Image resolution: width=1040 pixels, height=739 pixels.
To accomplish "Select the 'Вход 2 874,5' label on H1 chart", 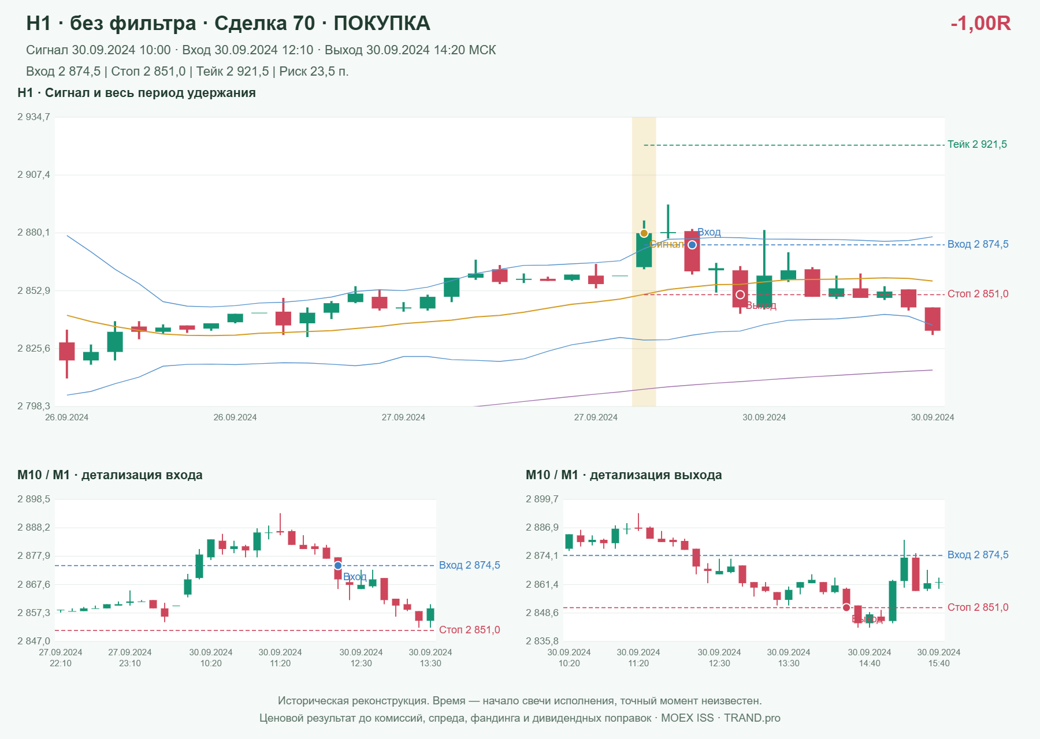I will coord(978,244).
